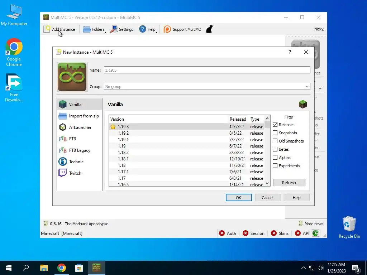The width and height of the screenshot is (367, 275).
Task: Click the version list scroll down arrow
Action: (x=267, y=183)
